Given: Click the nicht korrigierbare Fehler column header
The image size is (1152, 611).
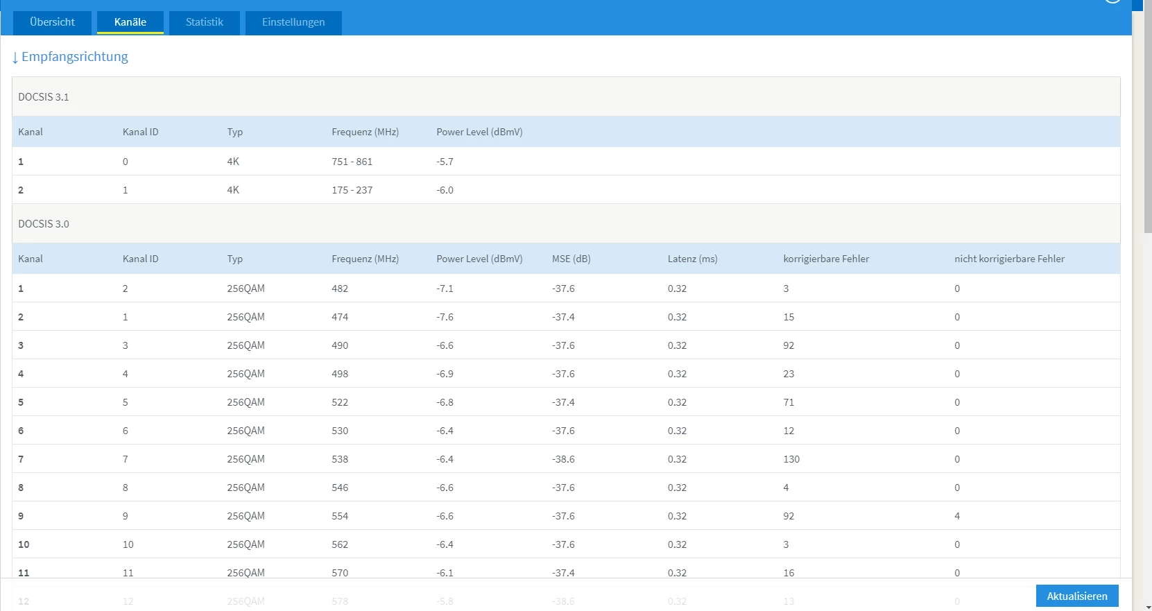Looking at the screenshot, I should [x=1009, y=259].
